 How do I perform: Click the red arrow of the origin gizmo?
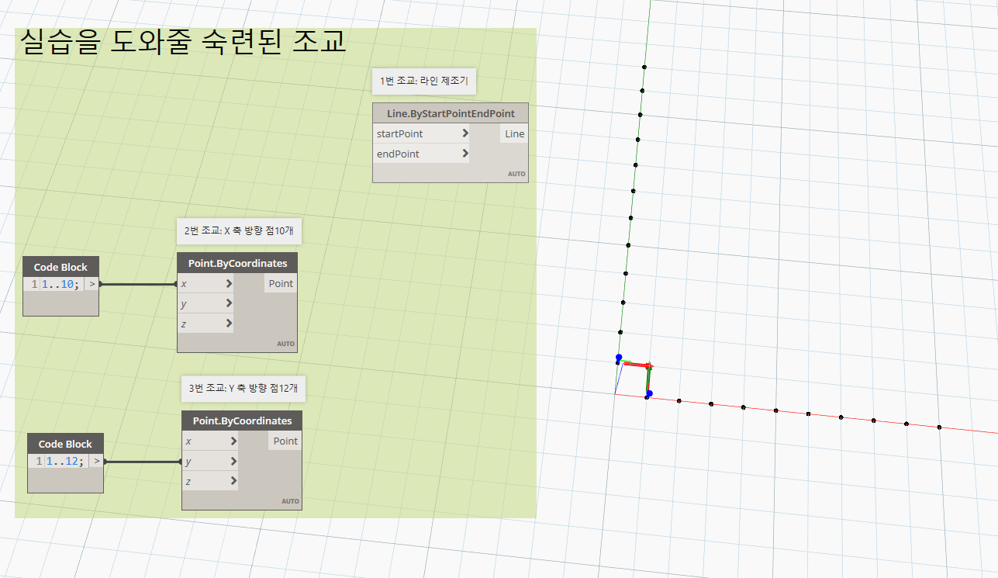(x=639, y=365)
